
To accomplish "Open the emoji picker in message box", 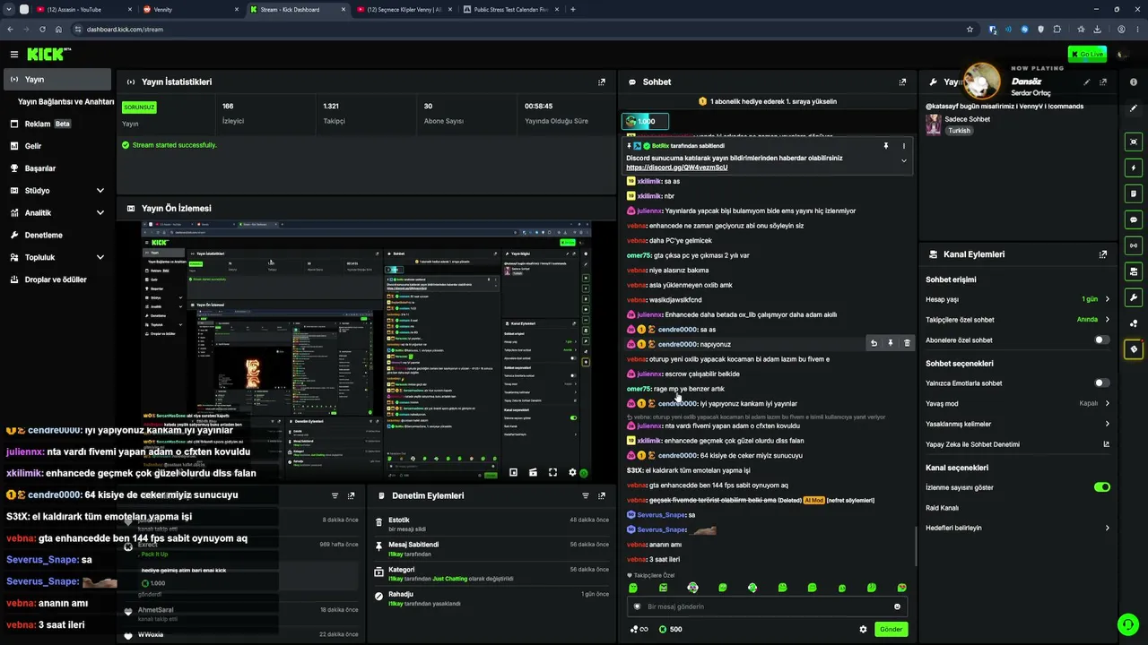I will [897, 606].
